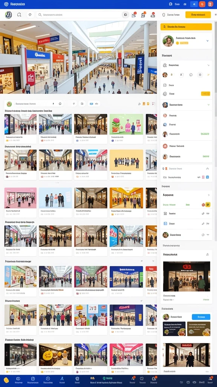
Task: Click the magnifier icon beside the toolbar avatar
Action: tap(19, 15)
